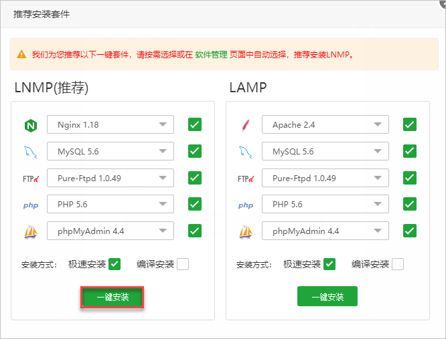Viewport: 446px width, 339px height.
Task: Click the MySQL dolphin icon in LNMP
Action: [x=30, y=152]
